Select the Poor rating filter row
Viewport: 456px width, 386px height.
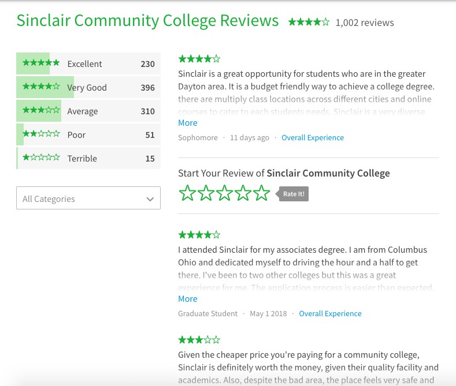click(88, 134)
